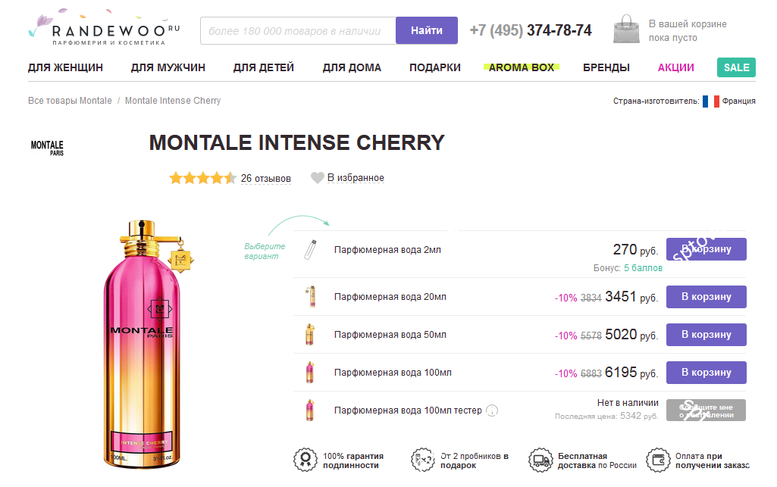Read the 26 отзывов reviews
The width and height of the screenshot is (777, 487).
[265, 178]
